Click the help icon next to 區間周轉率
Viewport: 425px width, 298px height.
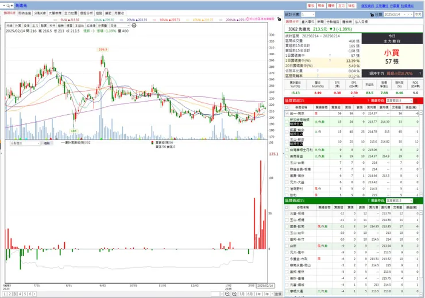tap(318, 76)
